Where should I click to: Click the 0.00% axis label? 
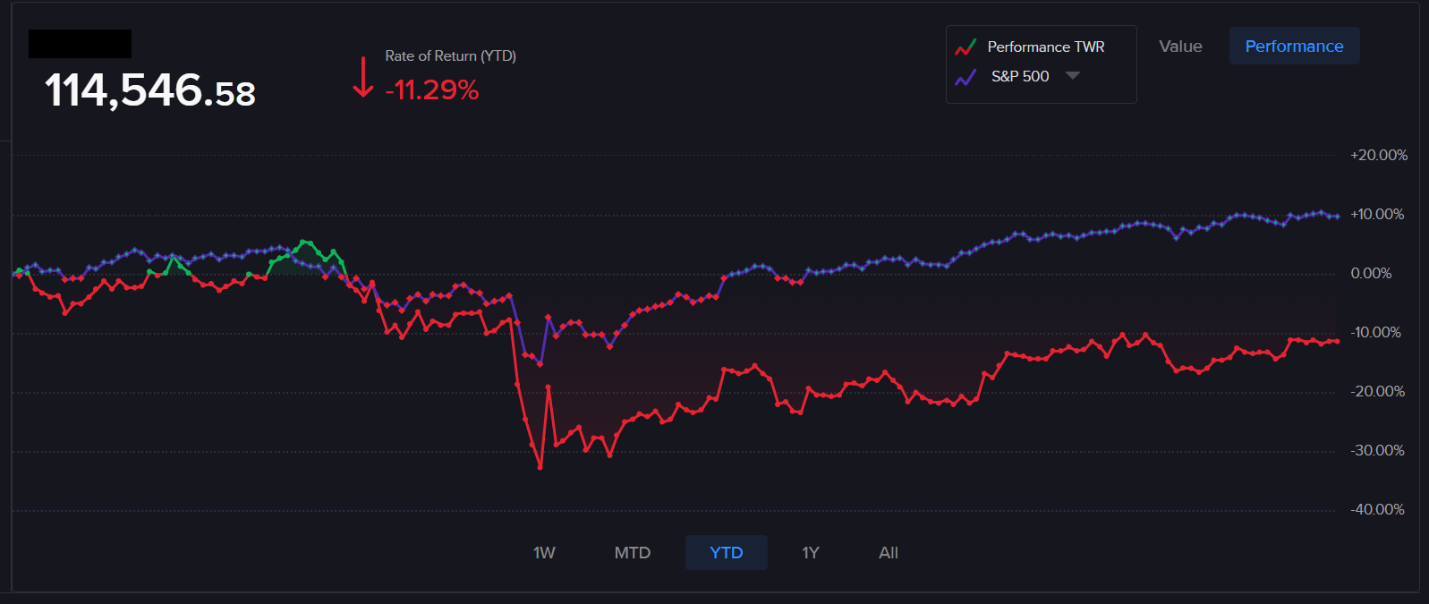pyautogui.click(x=1371, y=274)
